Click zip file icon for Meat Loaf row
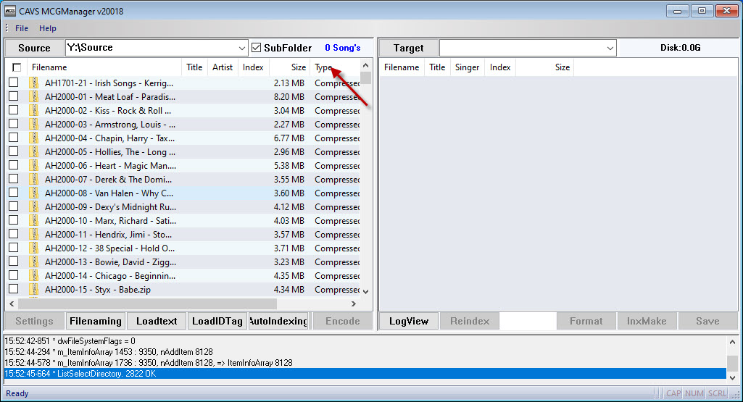This screenshot has width=743, height=402. pyautogui.click(x=34, y=96)
